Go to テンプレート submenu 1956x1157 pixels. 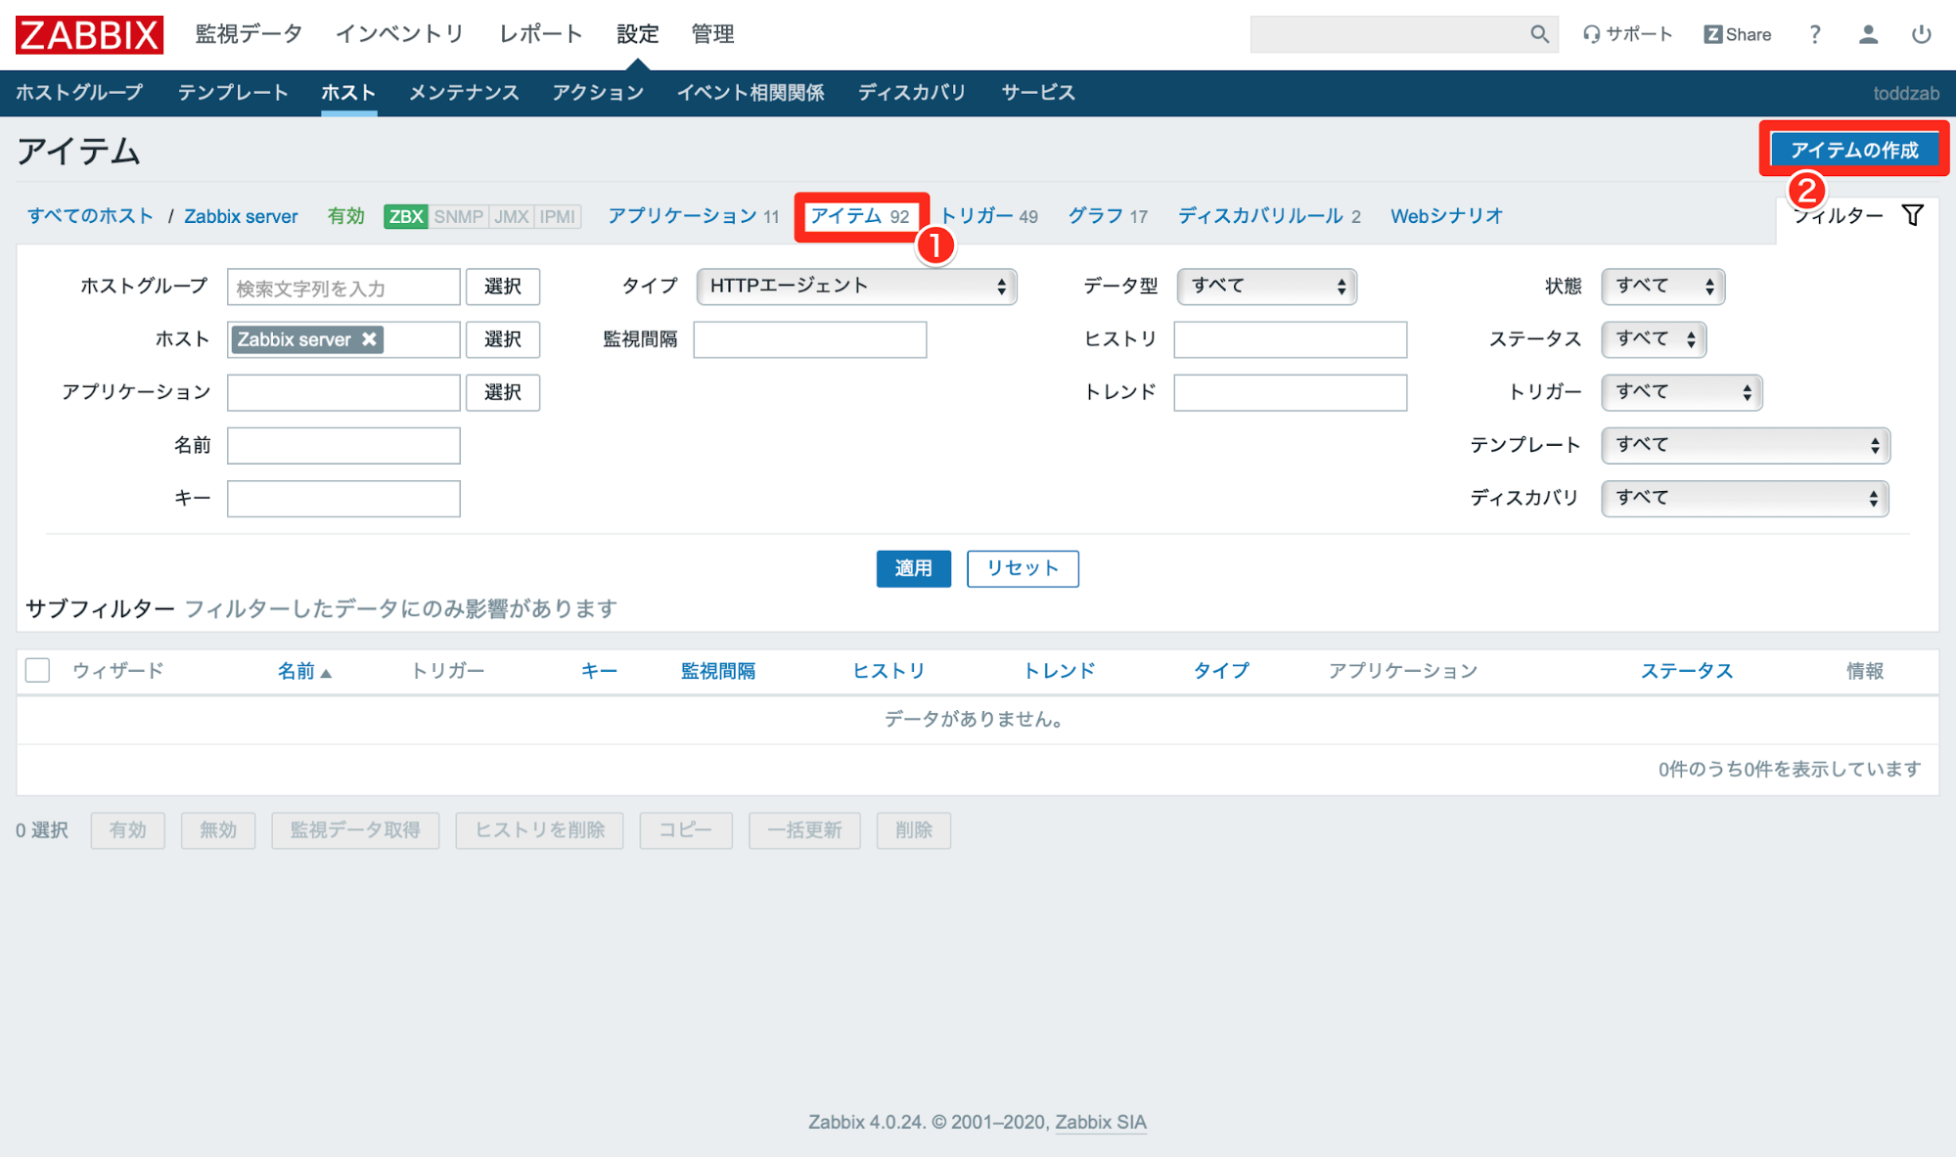click(x=233, y=93)
